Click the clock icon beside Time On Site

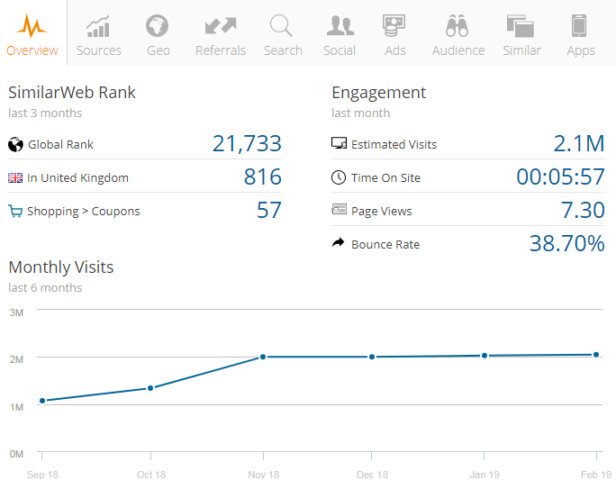[x=339, y=177]
